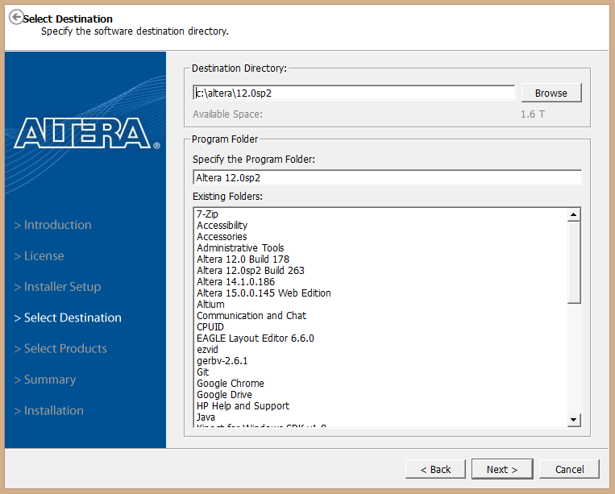The image size is (615, 494).
Task: Select the Installation step in sidebar
Action: pyautogui.click(x=49, y=410)
